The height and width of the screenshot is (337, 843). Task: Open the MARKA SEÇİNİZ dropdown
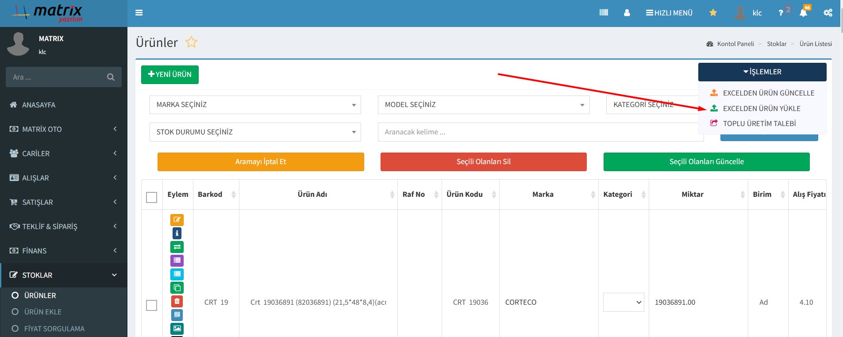point(255,105)
